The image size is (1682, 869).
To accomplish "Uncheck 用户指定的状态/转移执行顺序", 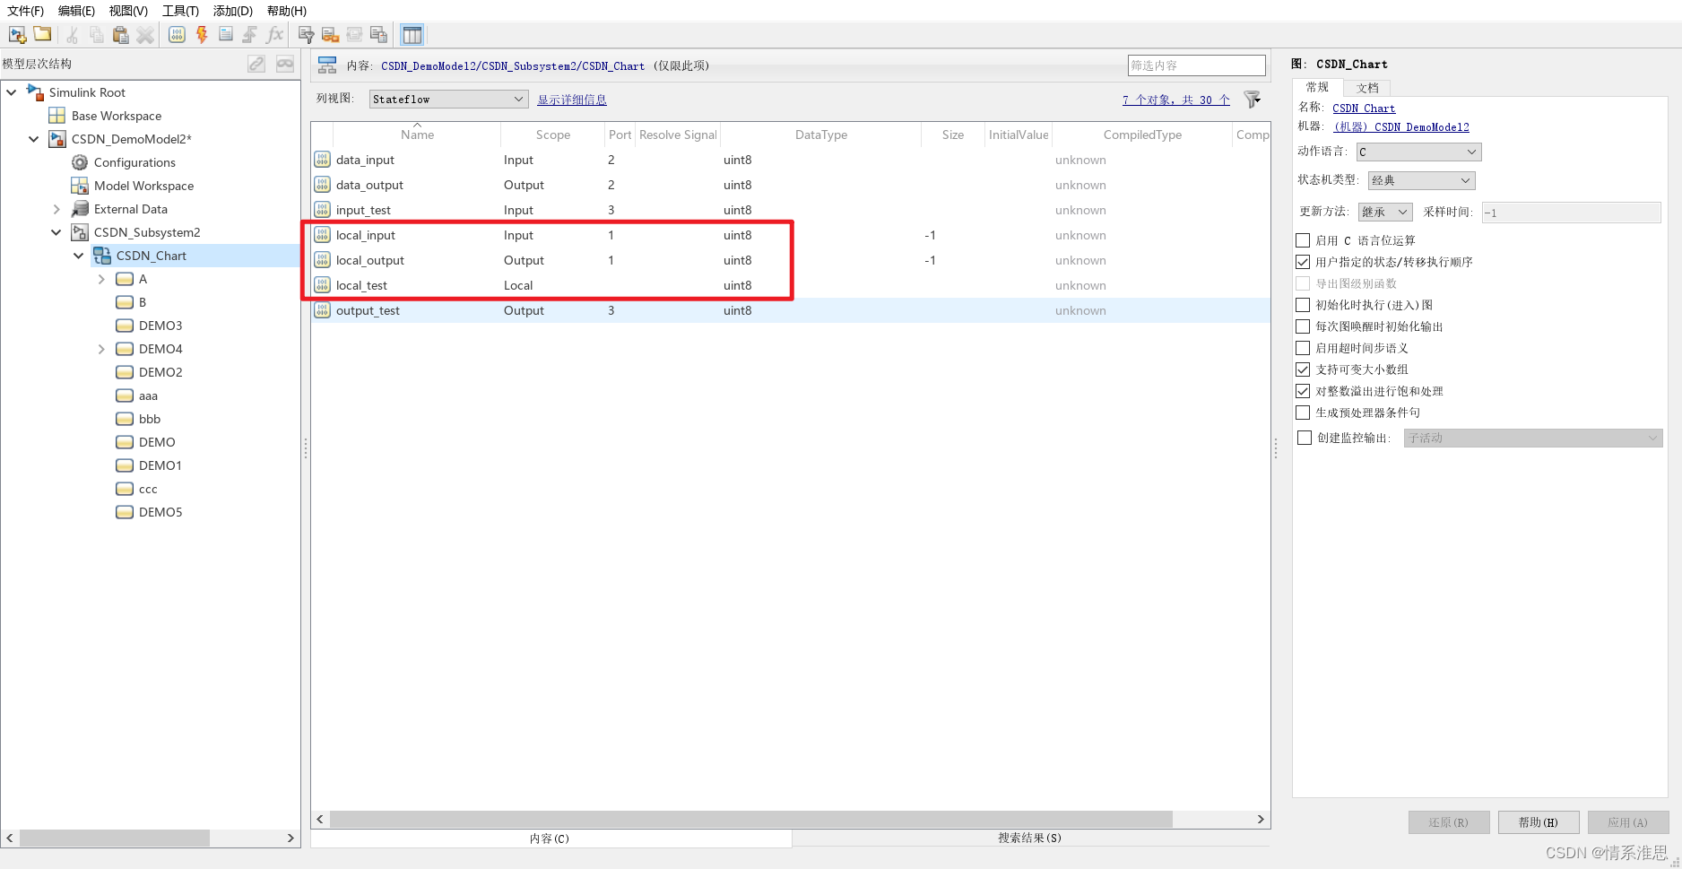I will (1303, 262).
